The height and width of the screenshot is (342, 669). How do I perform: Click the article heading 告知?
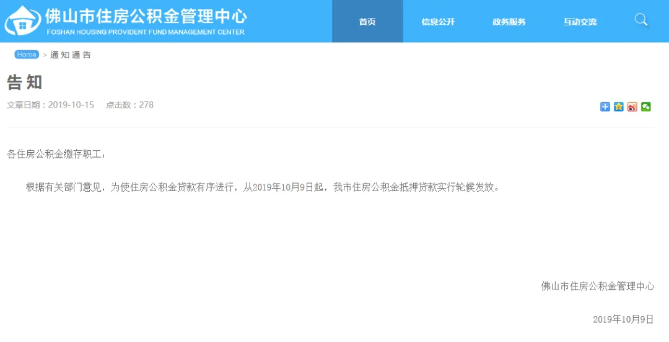(x=24, y=82)
